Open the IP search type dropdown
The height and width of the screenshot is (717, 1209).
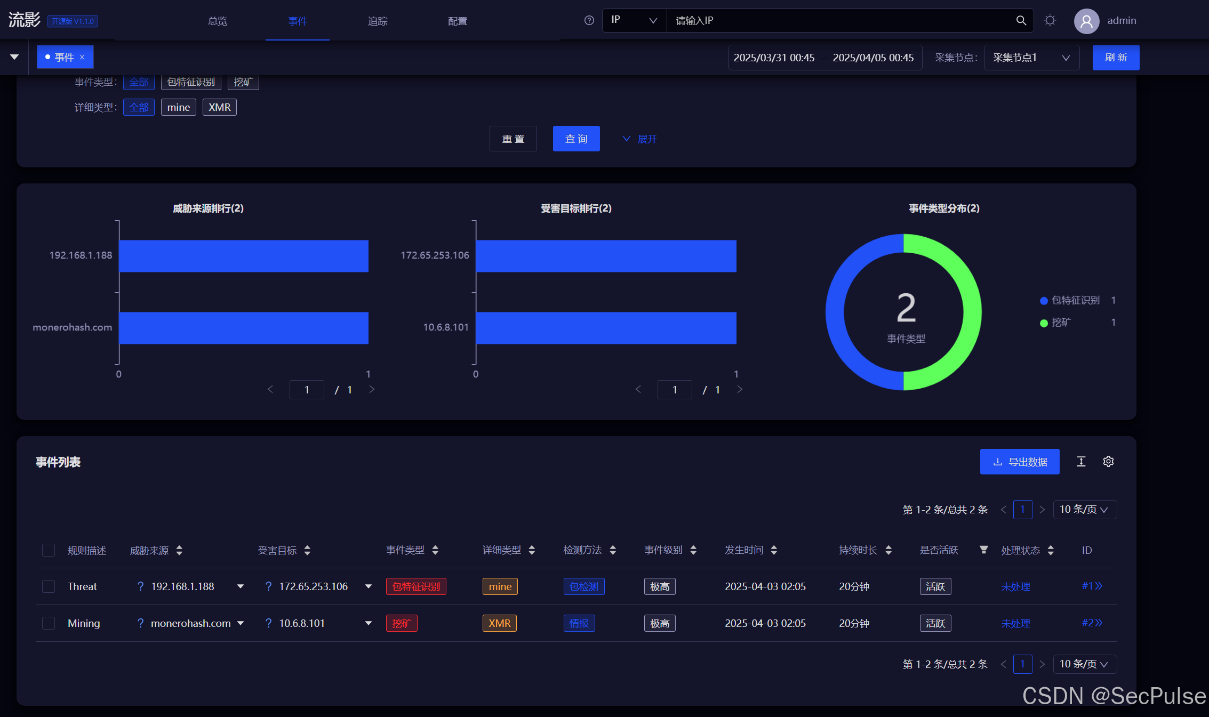[x=634, y=20]
